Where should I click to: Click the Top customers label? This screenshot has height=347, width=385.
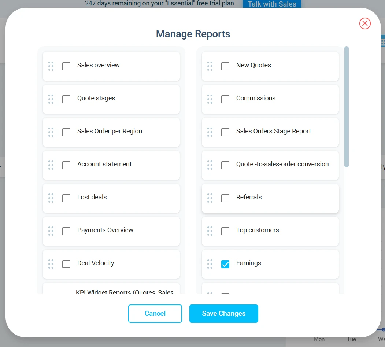coord(258,230)
